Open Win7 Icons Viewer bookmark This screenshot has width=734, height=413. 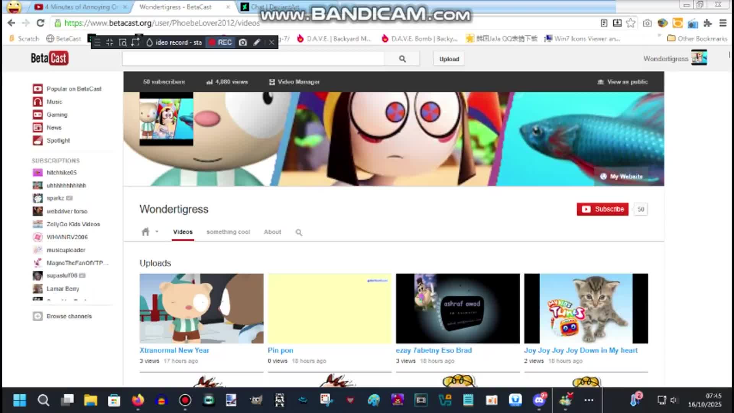[582, 39]
